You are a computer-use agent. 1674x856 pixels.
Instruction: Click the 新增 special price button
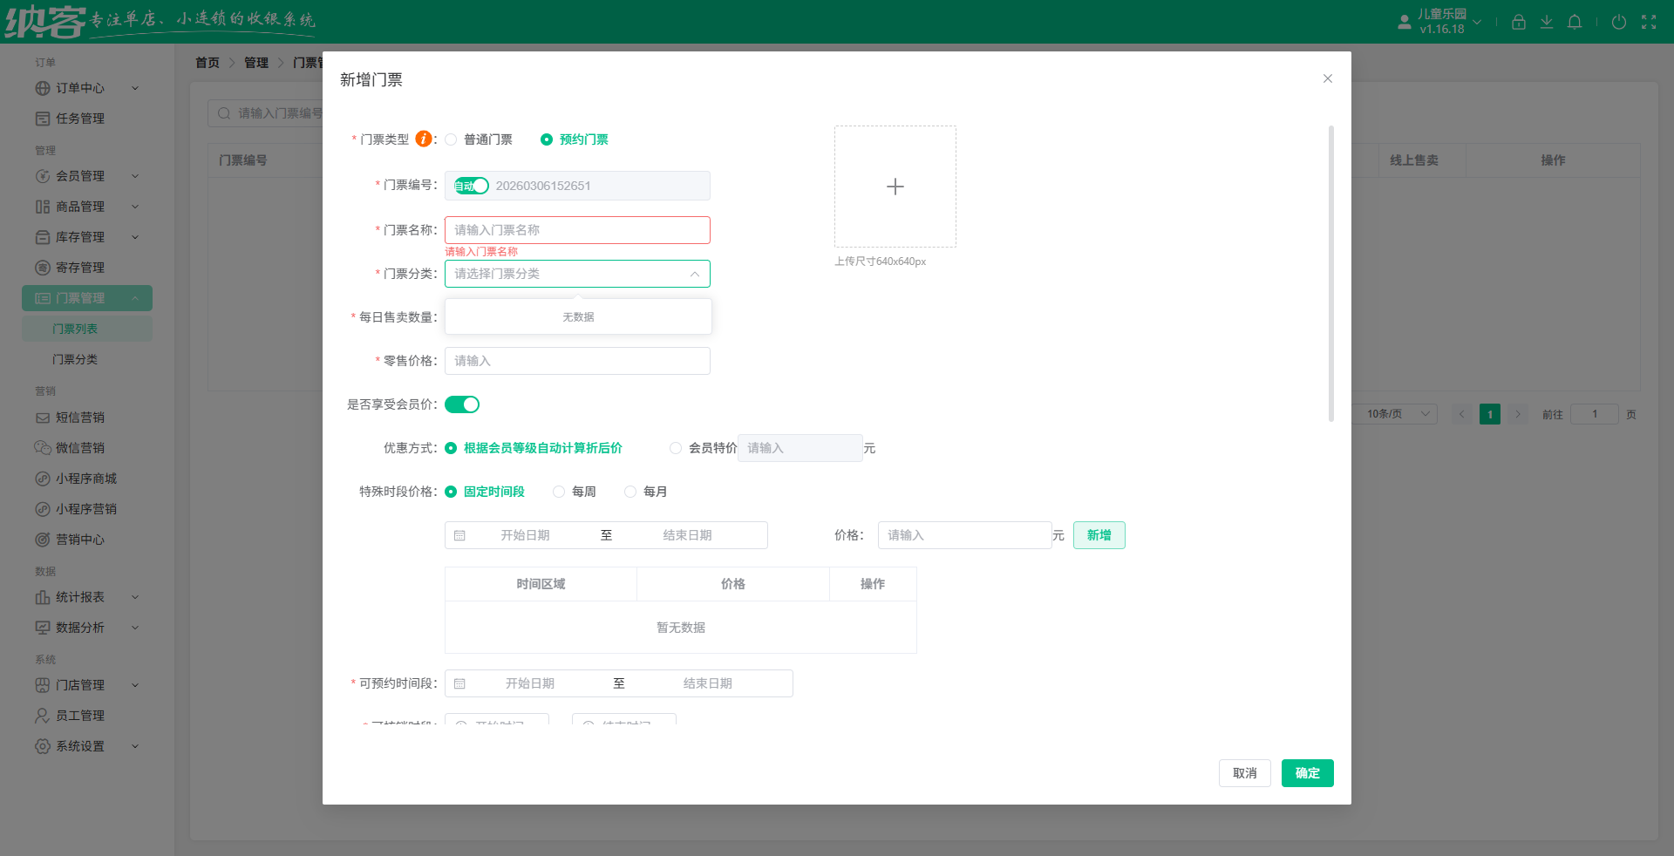point(1099,535)
